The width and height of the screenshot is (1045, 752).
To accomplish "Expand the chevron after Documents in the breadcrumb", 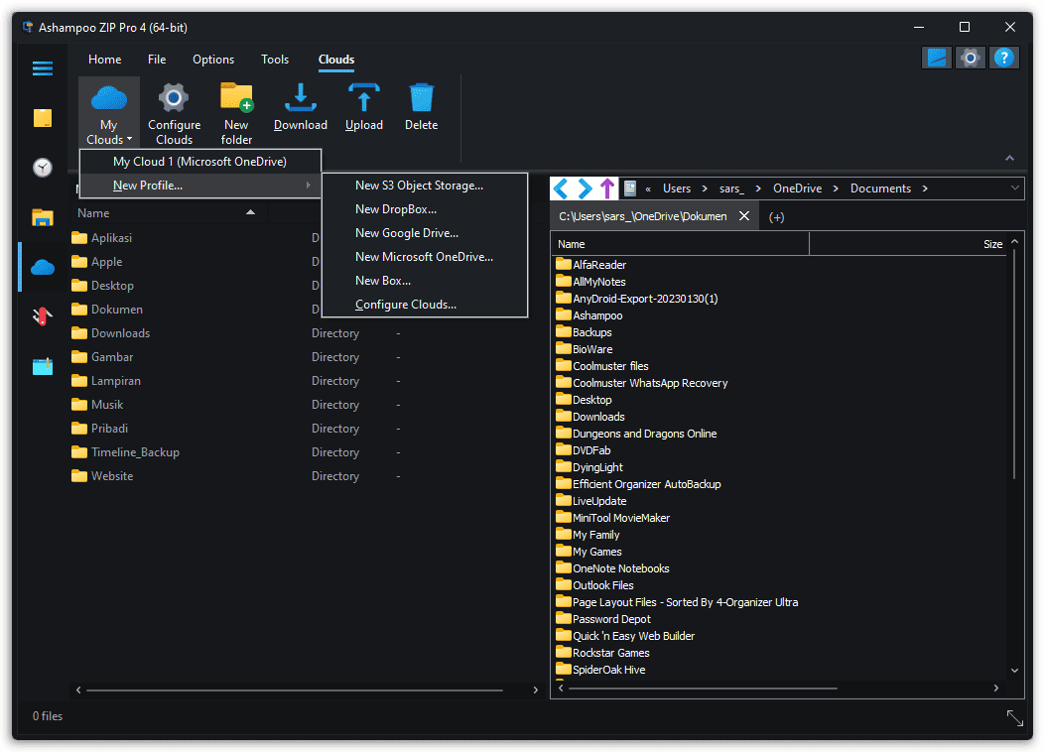I will [925, 188].
